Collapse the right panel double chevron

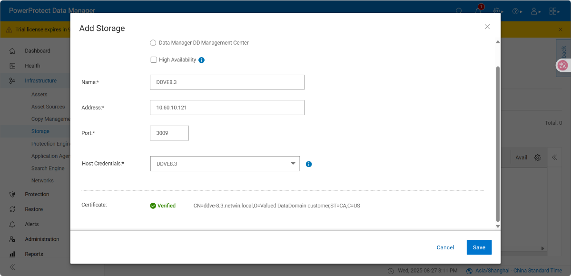(x=554, y=158)
